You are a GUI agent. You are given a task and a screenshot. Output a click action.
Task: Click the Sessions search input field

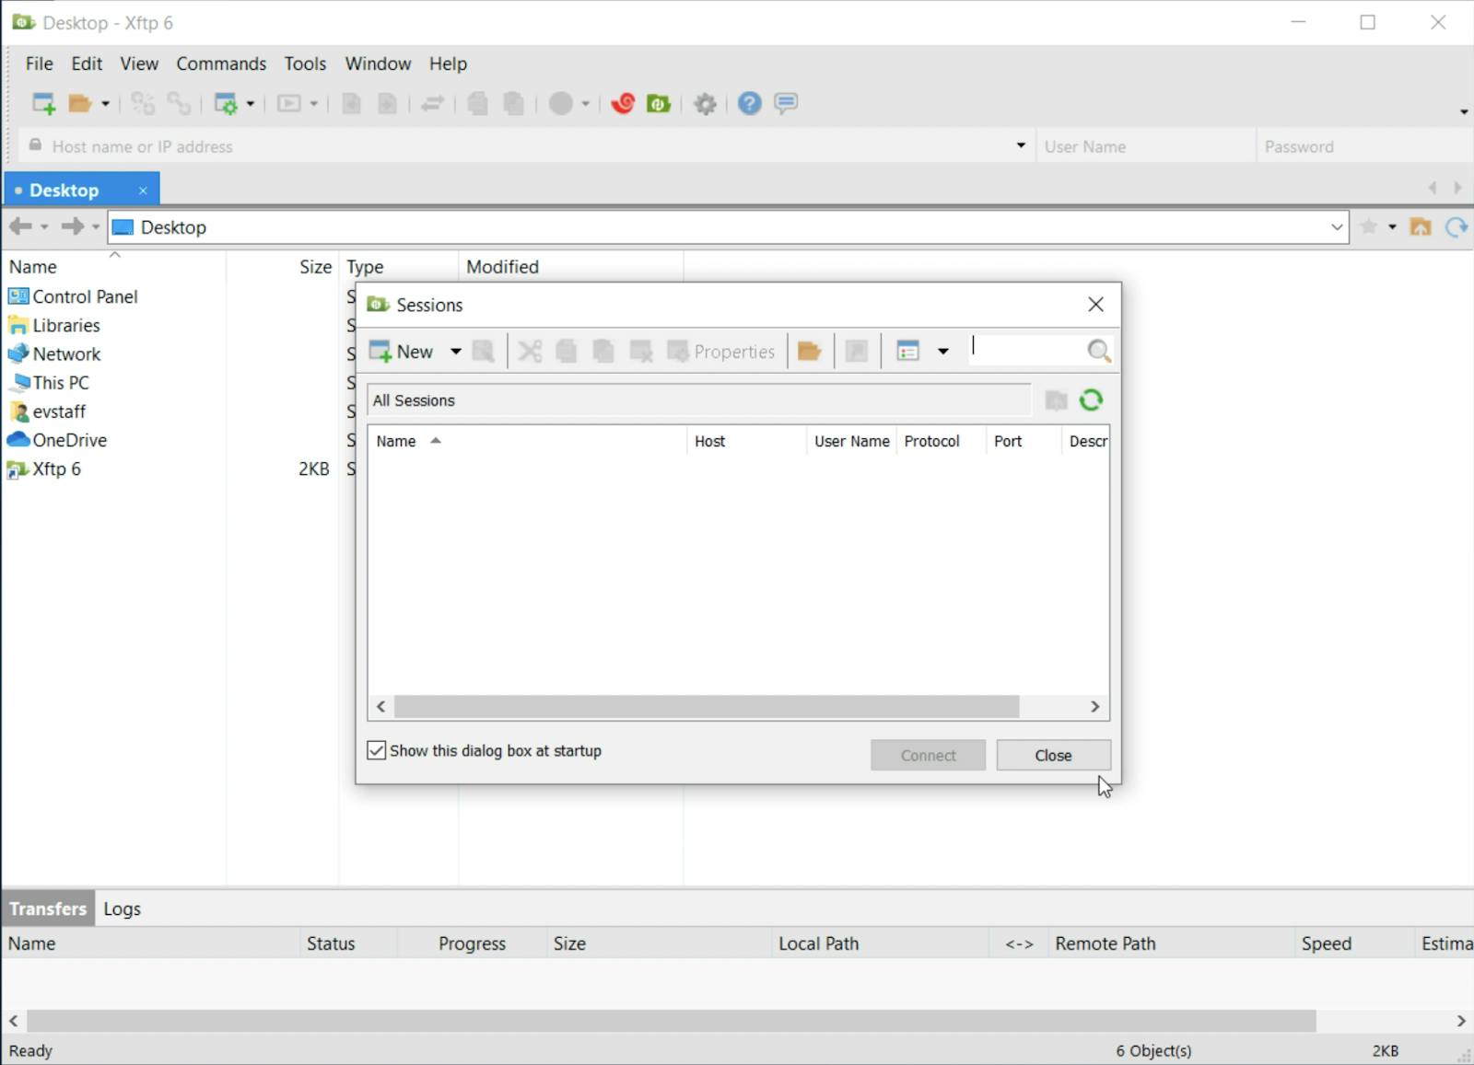[x=1026, y=350]
